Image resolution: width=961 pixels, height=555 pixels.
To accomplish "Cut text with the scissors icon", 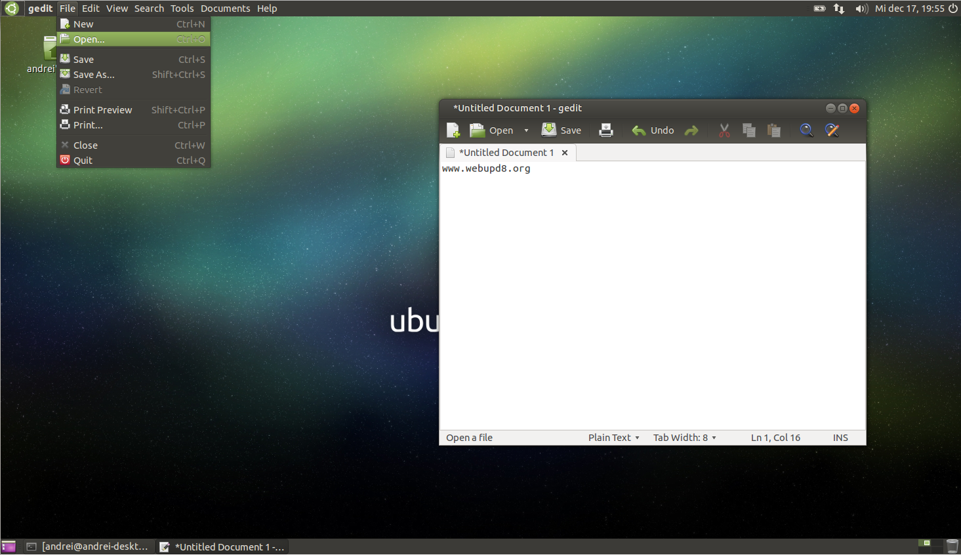I will tap(724, 130).
